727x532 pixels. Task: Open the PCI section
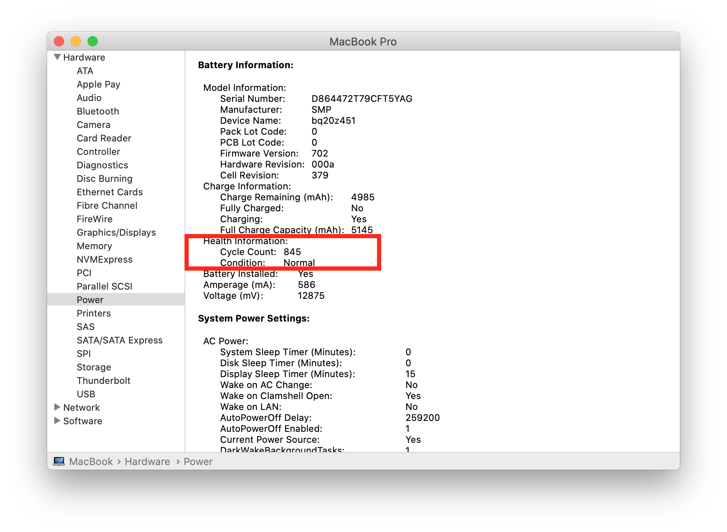coord(84,273)
